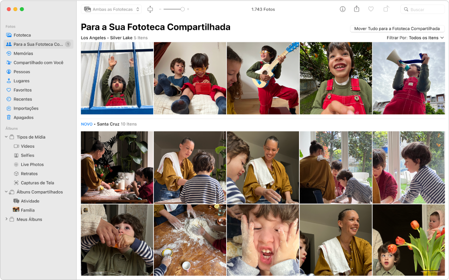Collapse the Álbuns Compartilhados section
This screenshot has height=280, width=449.
6,192
